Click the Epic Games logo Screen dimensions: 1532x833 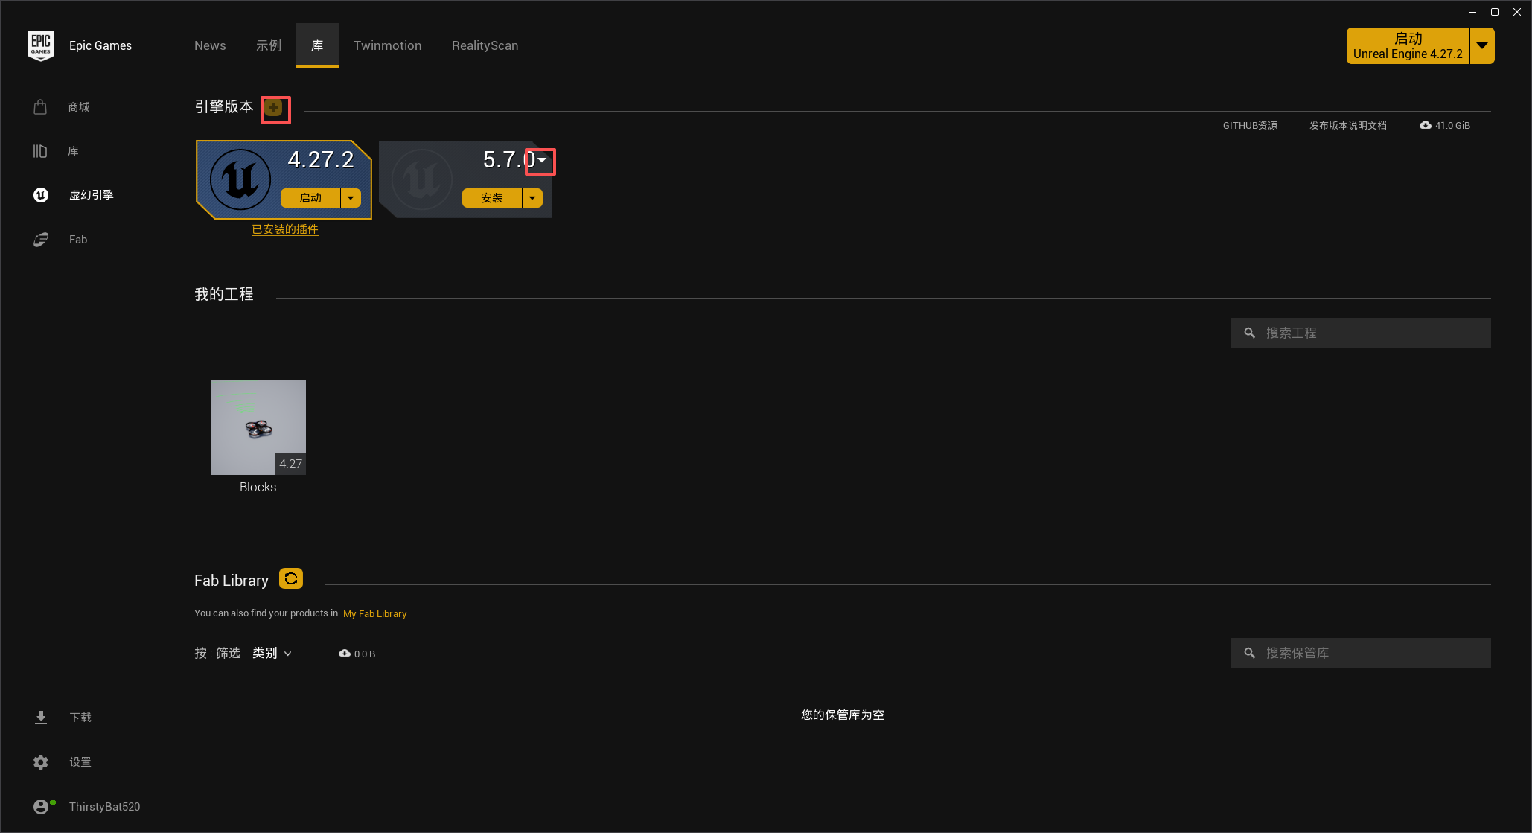coord(41,45)
